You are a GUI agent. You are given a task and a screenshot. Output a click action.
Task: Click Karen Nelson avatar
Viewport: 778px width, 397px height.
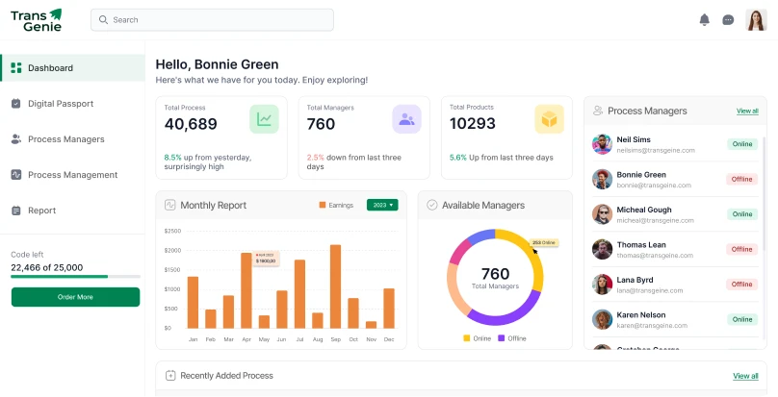(603, 320)
